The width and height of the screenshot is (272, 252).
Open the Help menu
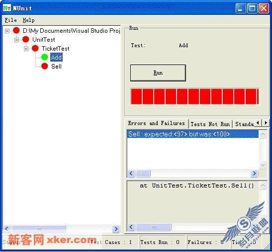[29, 20]
